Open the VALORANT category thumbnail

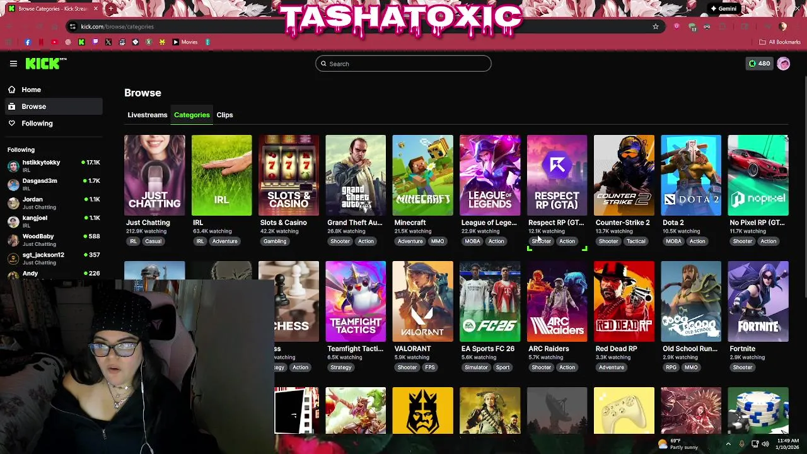[422, 301]
